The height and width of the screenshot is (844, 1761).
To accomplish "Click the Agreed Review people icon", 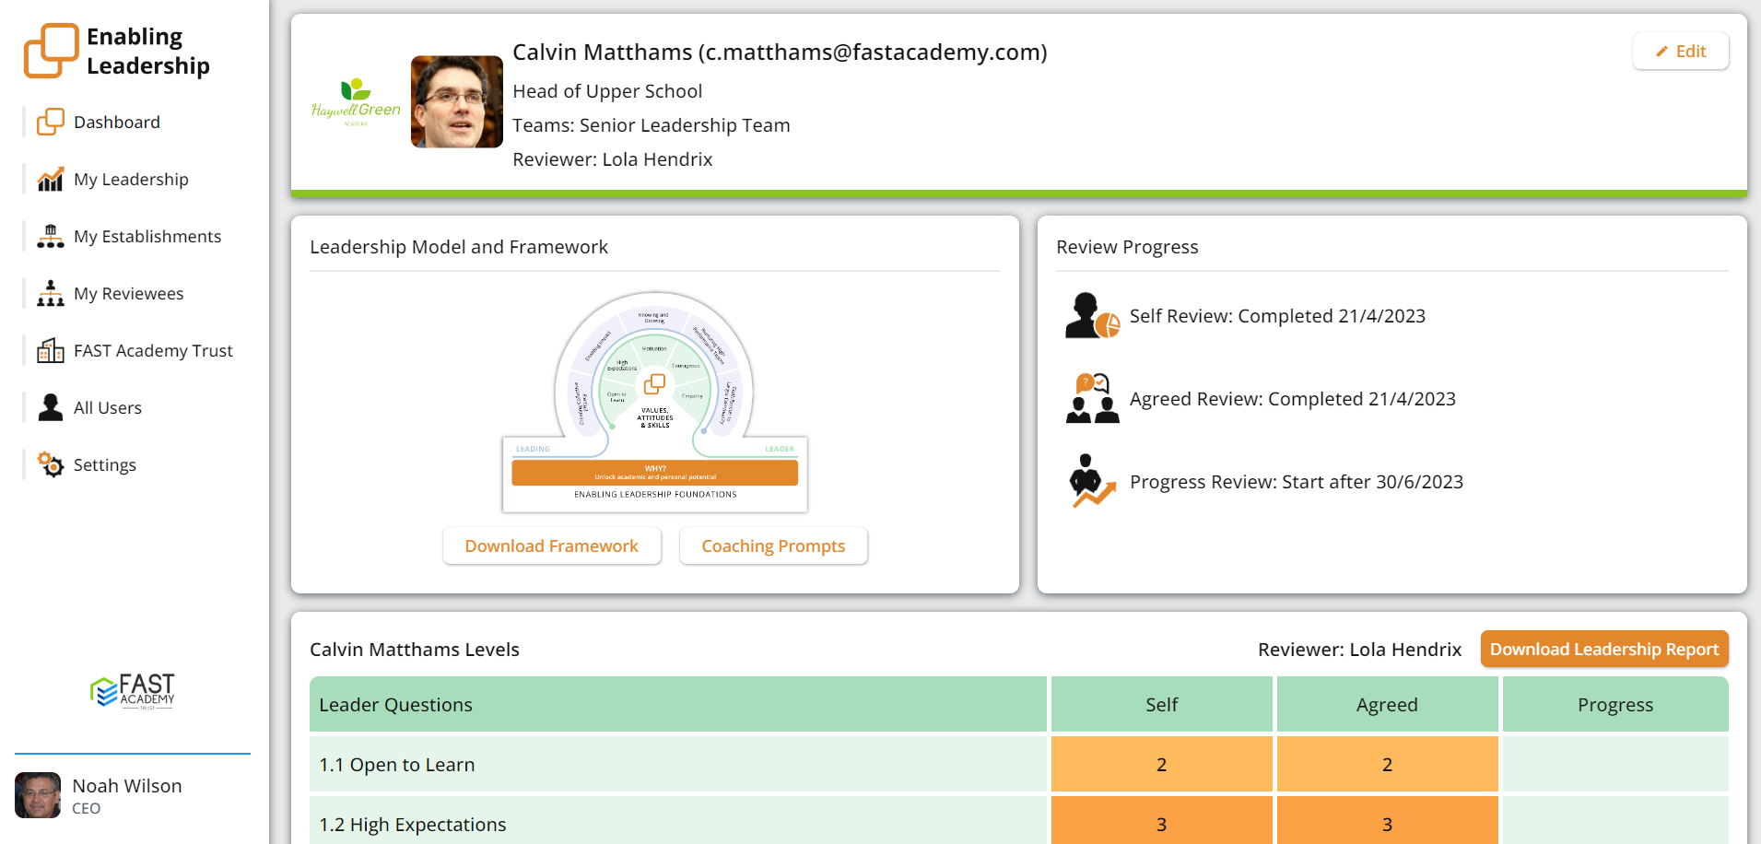I will [1092, 399].
